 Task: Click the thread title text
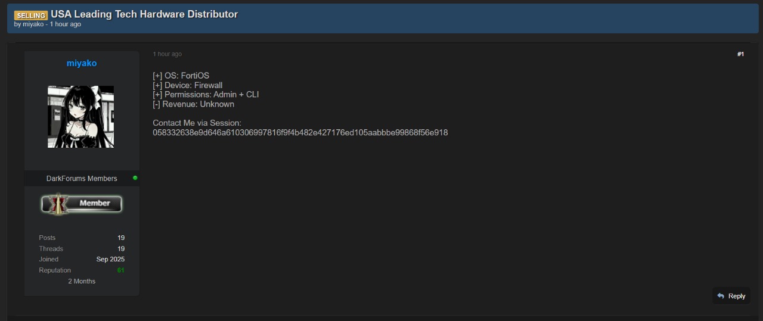tap(144, 14)
